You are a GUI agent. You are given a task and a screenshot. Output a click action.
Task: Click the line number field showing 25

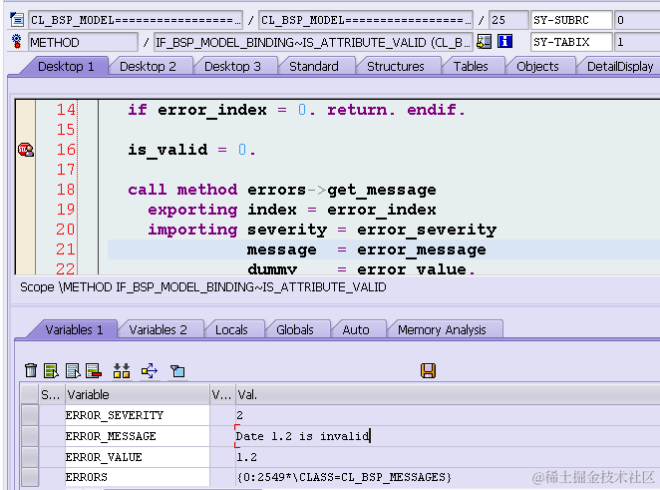[508, 20]
